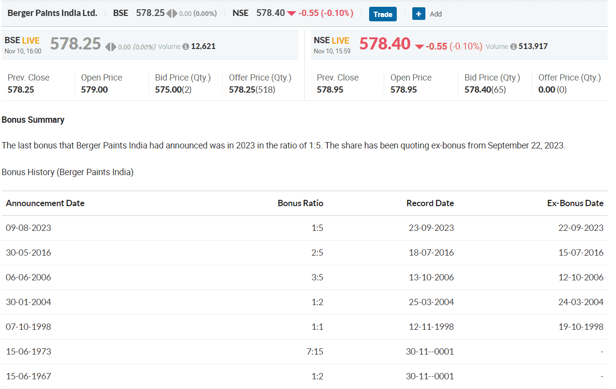Viewport: 616px width, 389px height.
Task: Click the red down arrow in NSE Live panel
Action: 420,47
